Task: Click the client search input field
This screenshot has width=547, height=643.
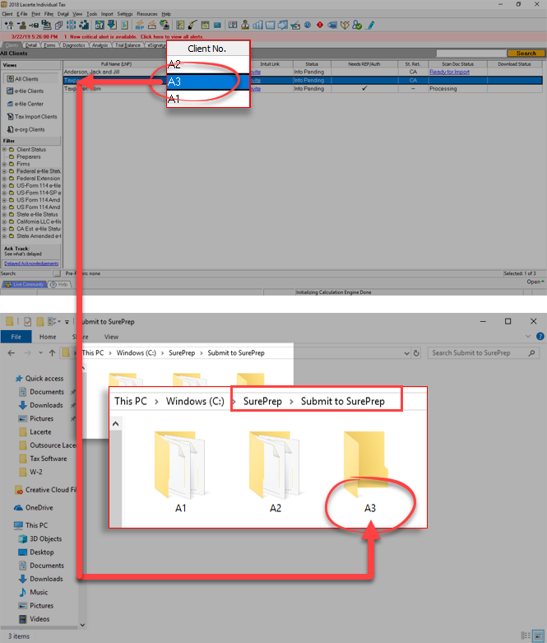Action: tap(471, 54)
